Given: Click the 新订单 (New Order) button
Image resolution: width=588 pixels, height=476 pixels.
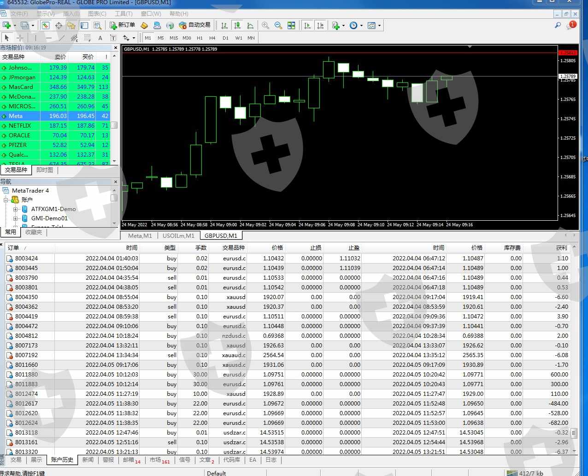Looking at the screenshot, I should coord(122,25).
